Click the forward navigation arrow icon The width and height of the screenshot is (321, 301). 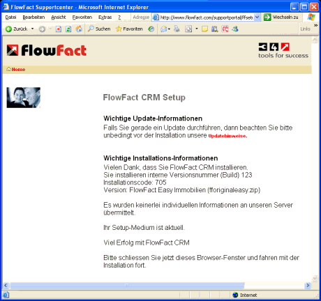point(42,29)
